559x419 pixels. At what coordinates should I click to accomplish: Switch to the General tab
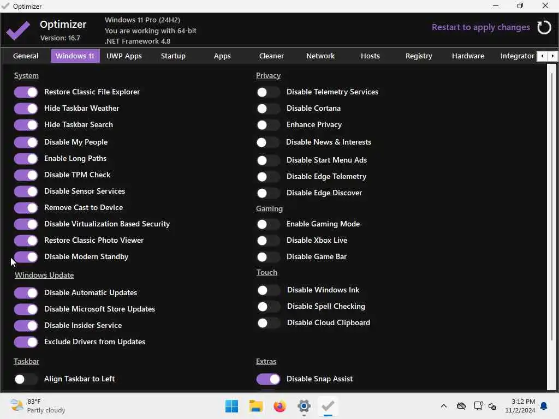(x=26, y=56)
